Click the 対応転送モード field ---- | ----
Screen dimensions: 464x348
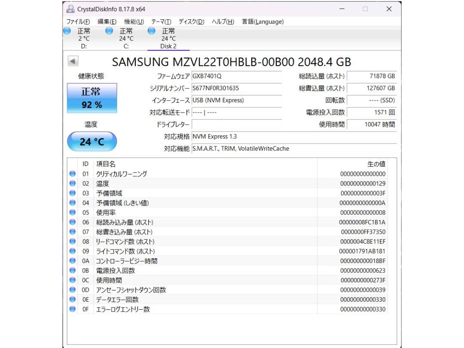click(x=236, y=113)
